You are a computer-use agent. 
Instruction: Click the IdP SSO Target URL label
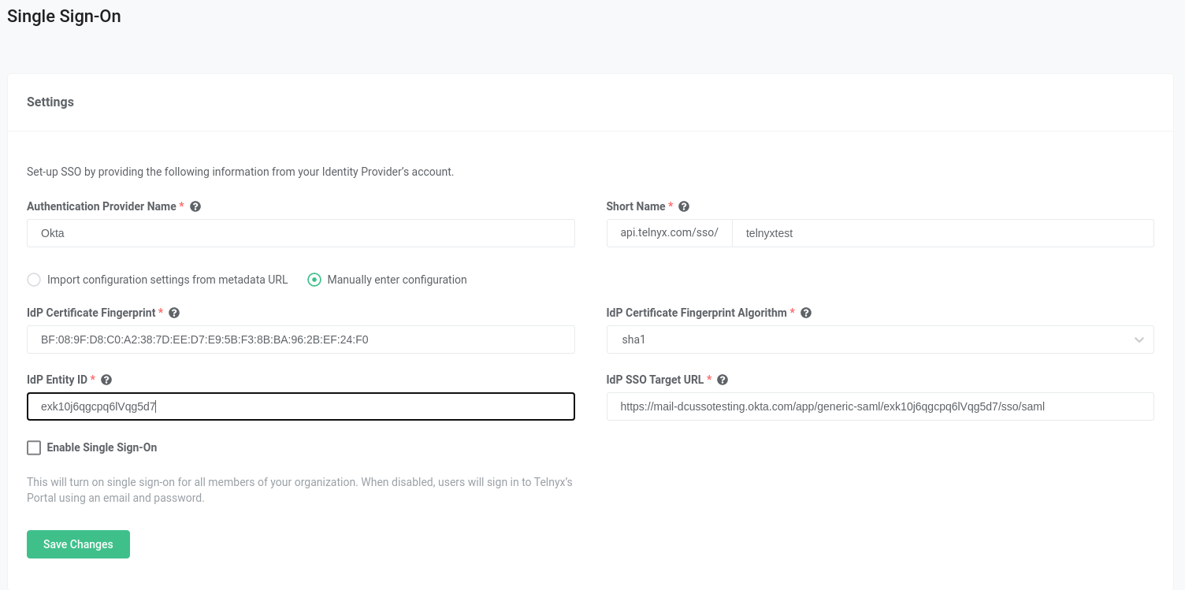656,380
